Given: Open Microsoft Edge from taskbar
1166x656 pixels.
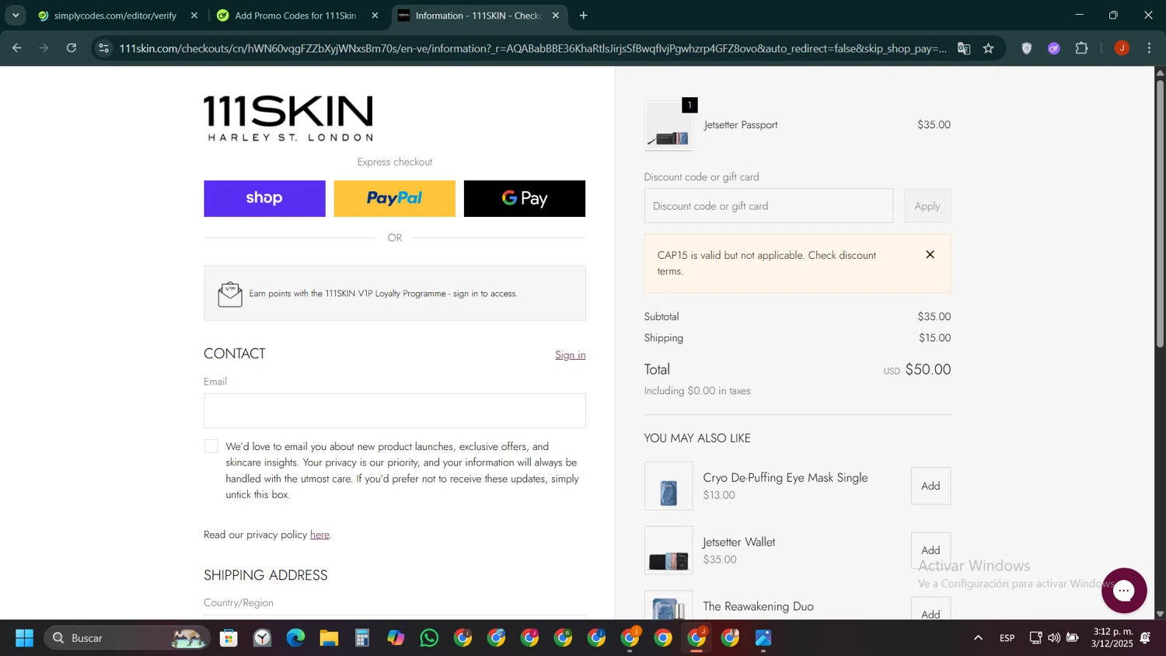Looking at the screenshot, I should click(x=295, y=638).
